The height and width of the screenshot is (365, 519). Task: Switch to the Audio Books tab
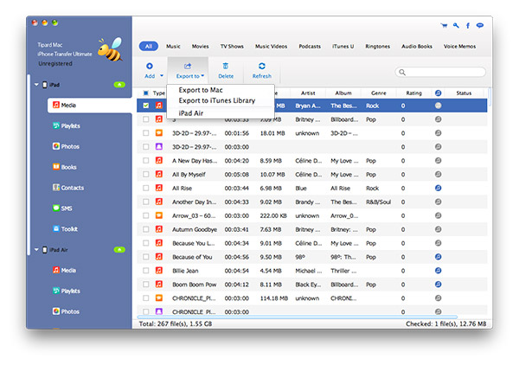[x=417, y=47]
